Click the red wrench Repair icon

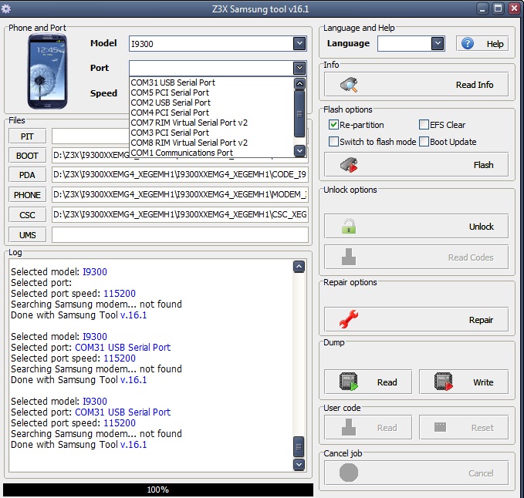[x=349, y=319]
